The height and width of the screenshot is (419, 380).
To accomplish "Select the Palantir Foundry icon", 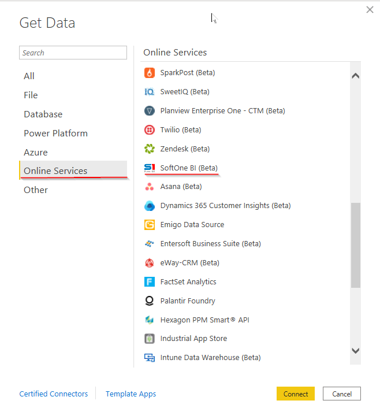I will pyautogui.click(x=150, y=301).
